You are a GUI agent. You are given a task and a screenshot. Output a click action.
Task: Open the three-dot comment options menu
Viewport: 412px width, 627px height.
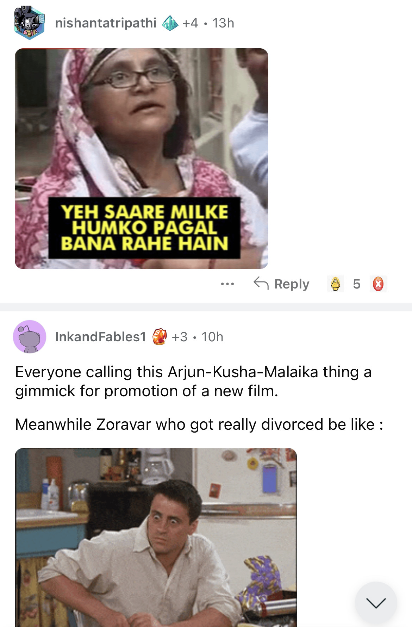(x=227, y=284)
